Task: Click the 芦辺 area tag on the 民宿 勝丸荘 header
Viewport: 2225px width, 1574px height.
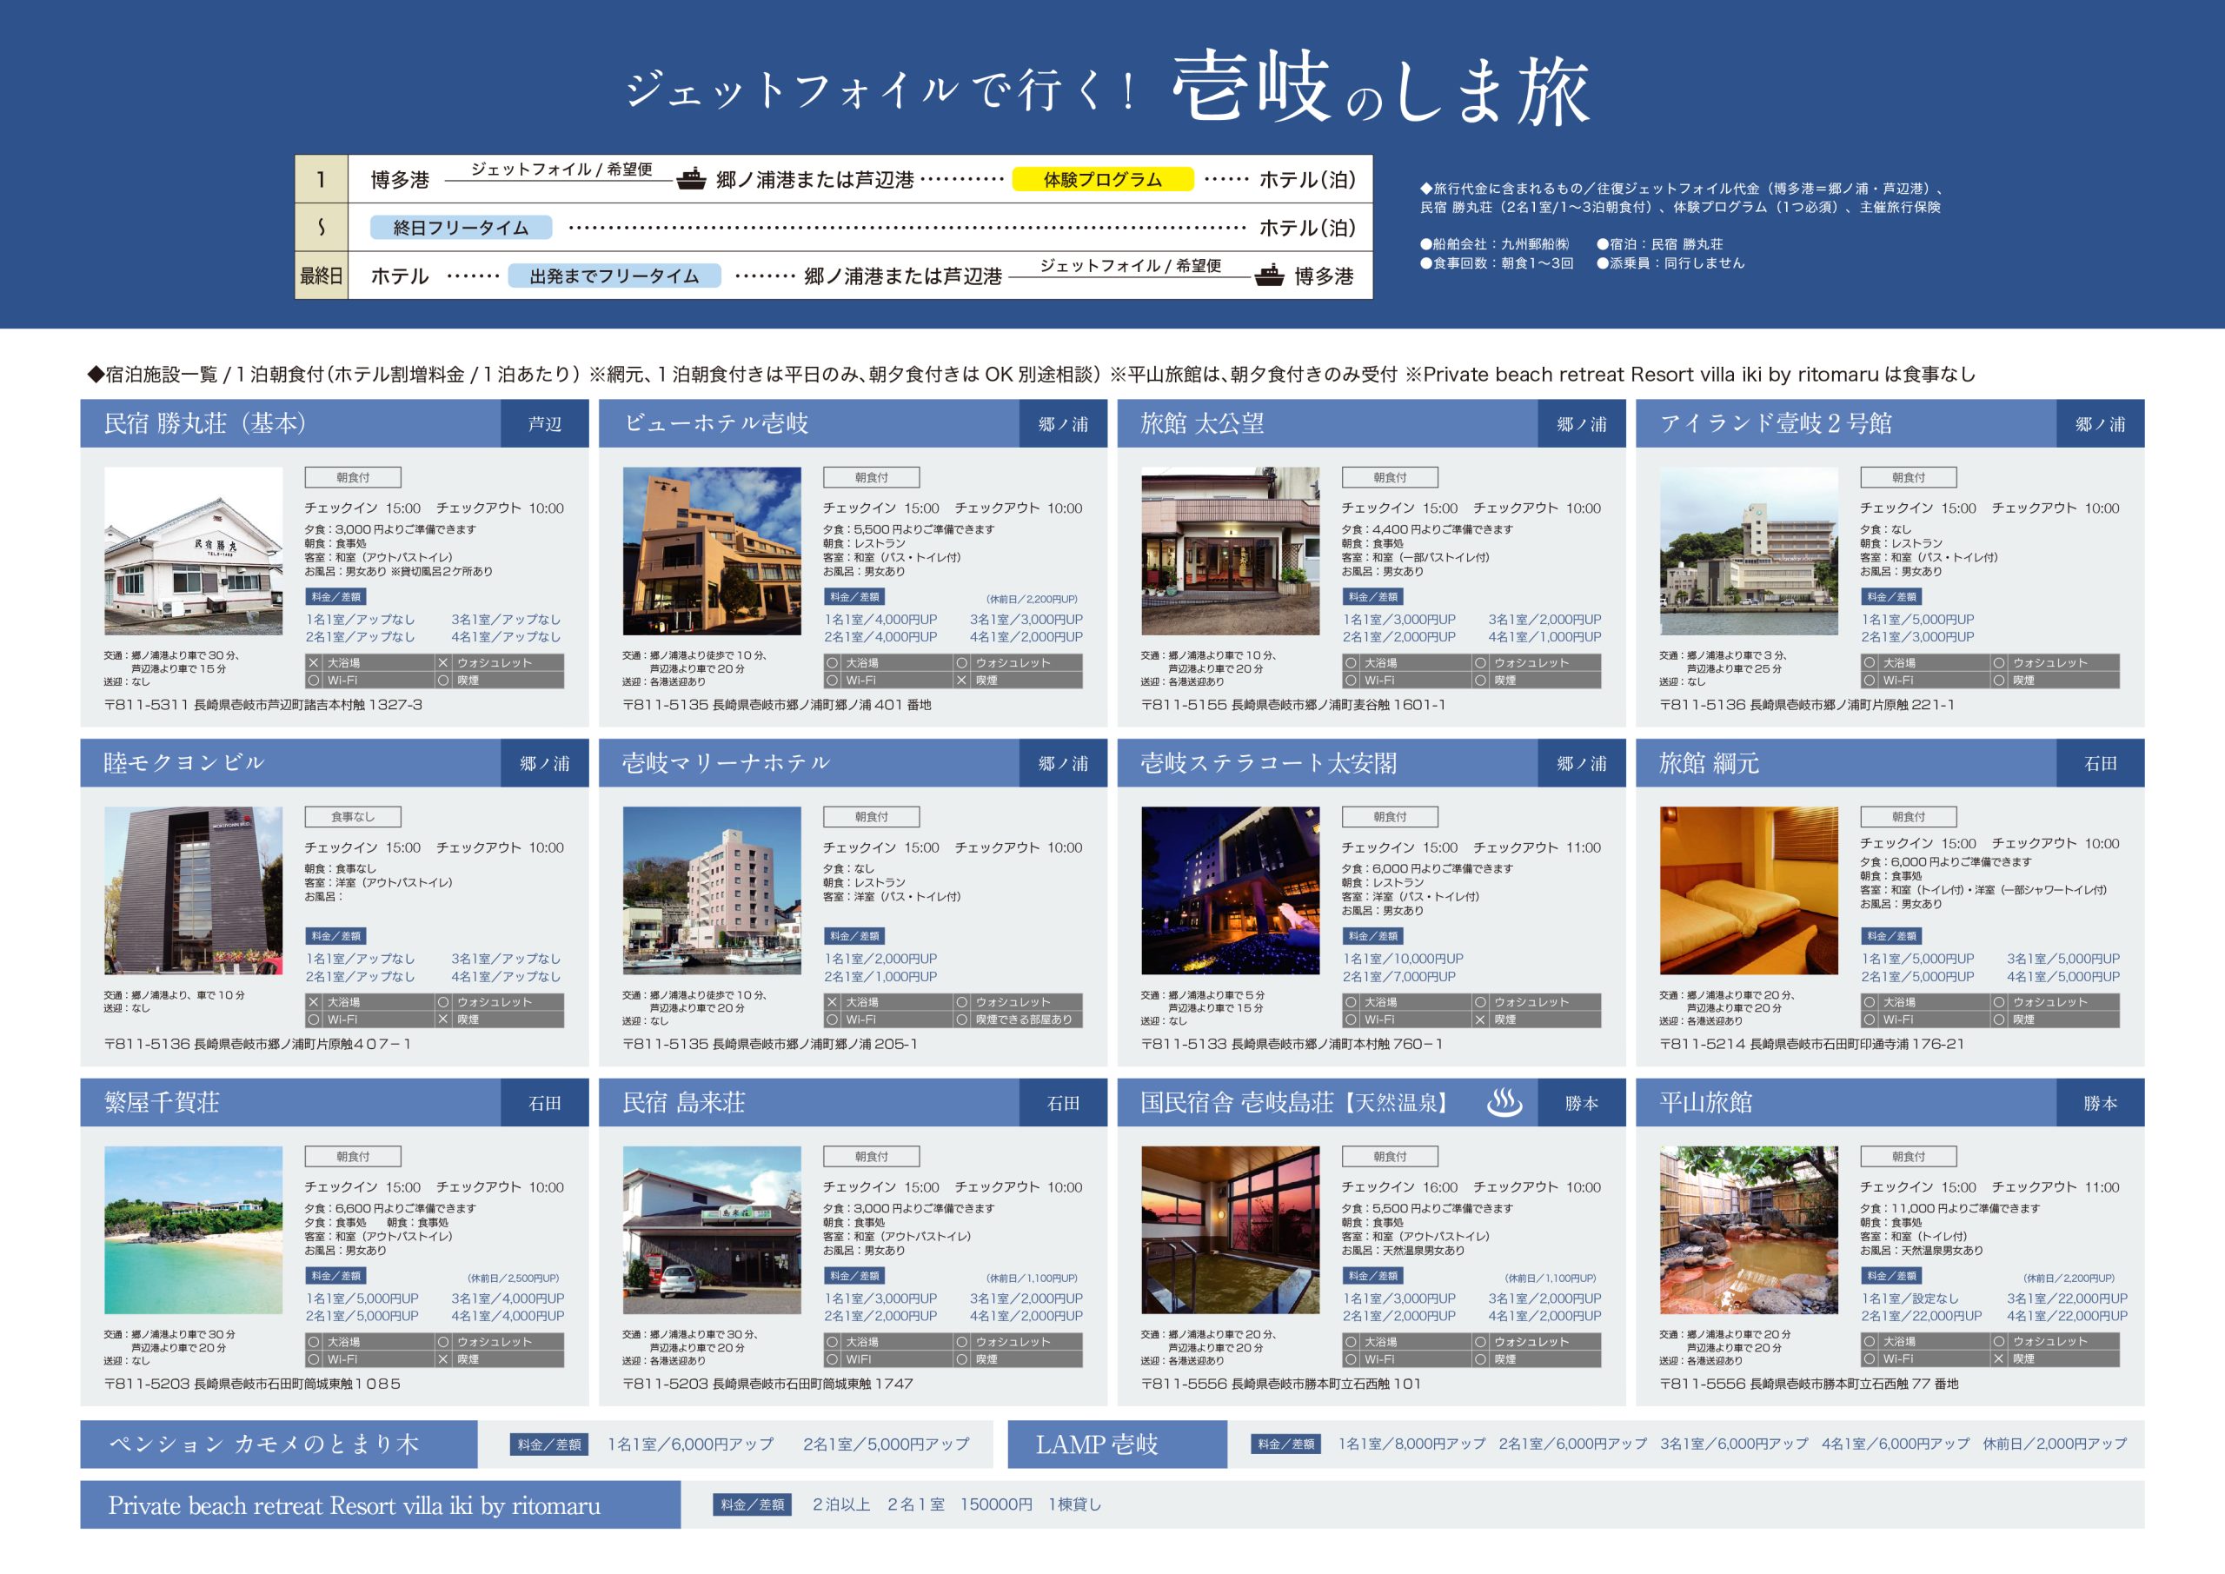Action: tap(545, 423)
